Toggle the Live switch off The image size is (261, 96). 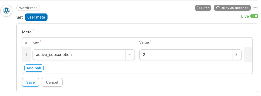click(x=254, y=16)
